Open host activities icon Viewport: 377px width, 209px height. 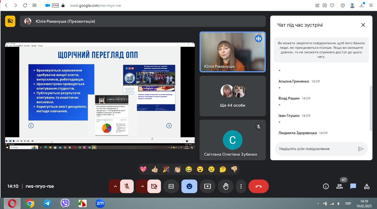coord(367,186)
